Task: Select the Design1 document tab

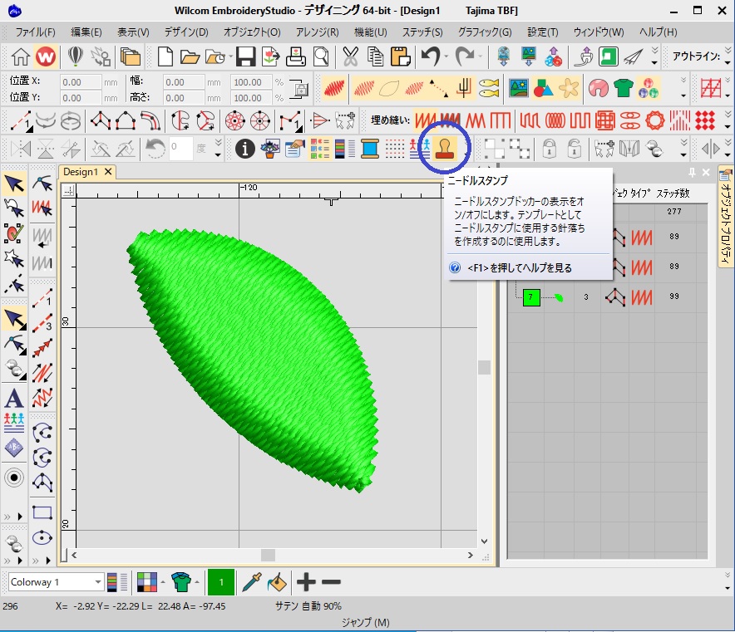Action: tap(81, 172)
